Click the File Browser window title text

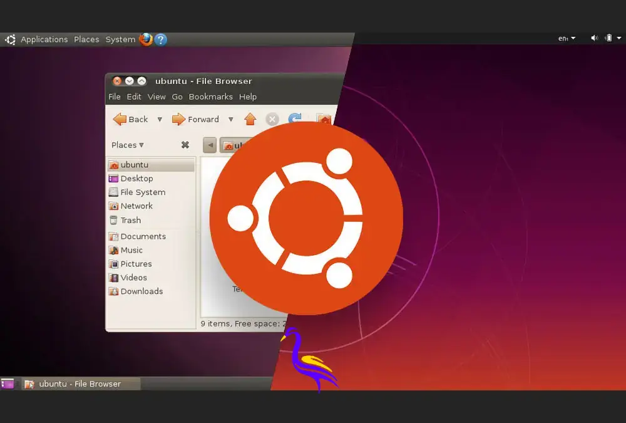pos(203,81)
